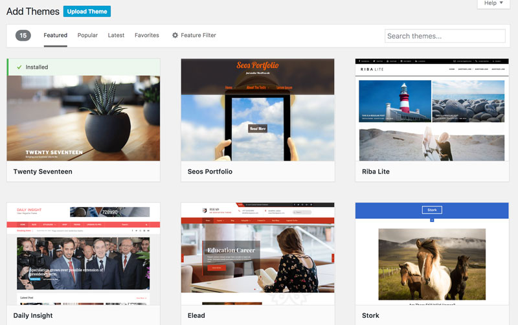The image size is (518, 325).
Task: Click the Riba Lite theme name
Action: tap(376, 172)
